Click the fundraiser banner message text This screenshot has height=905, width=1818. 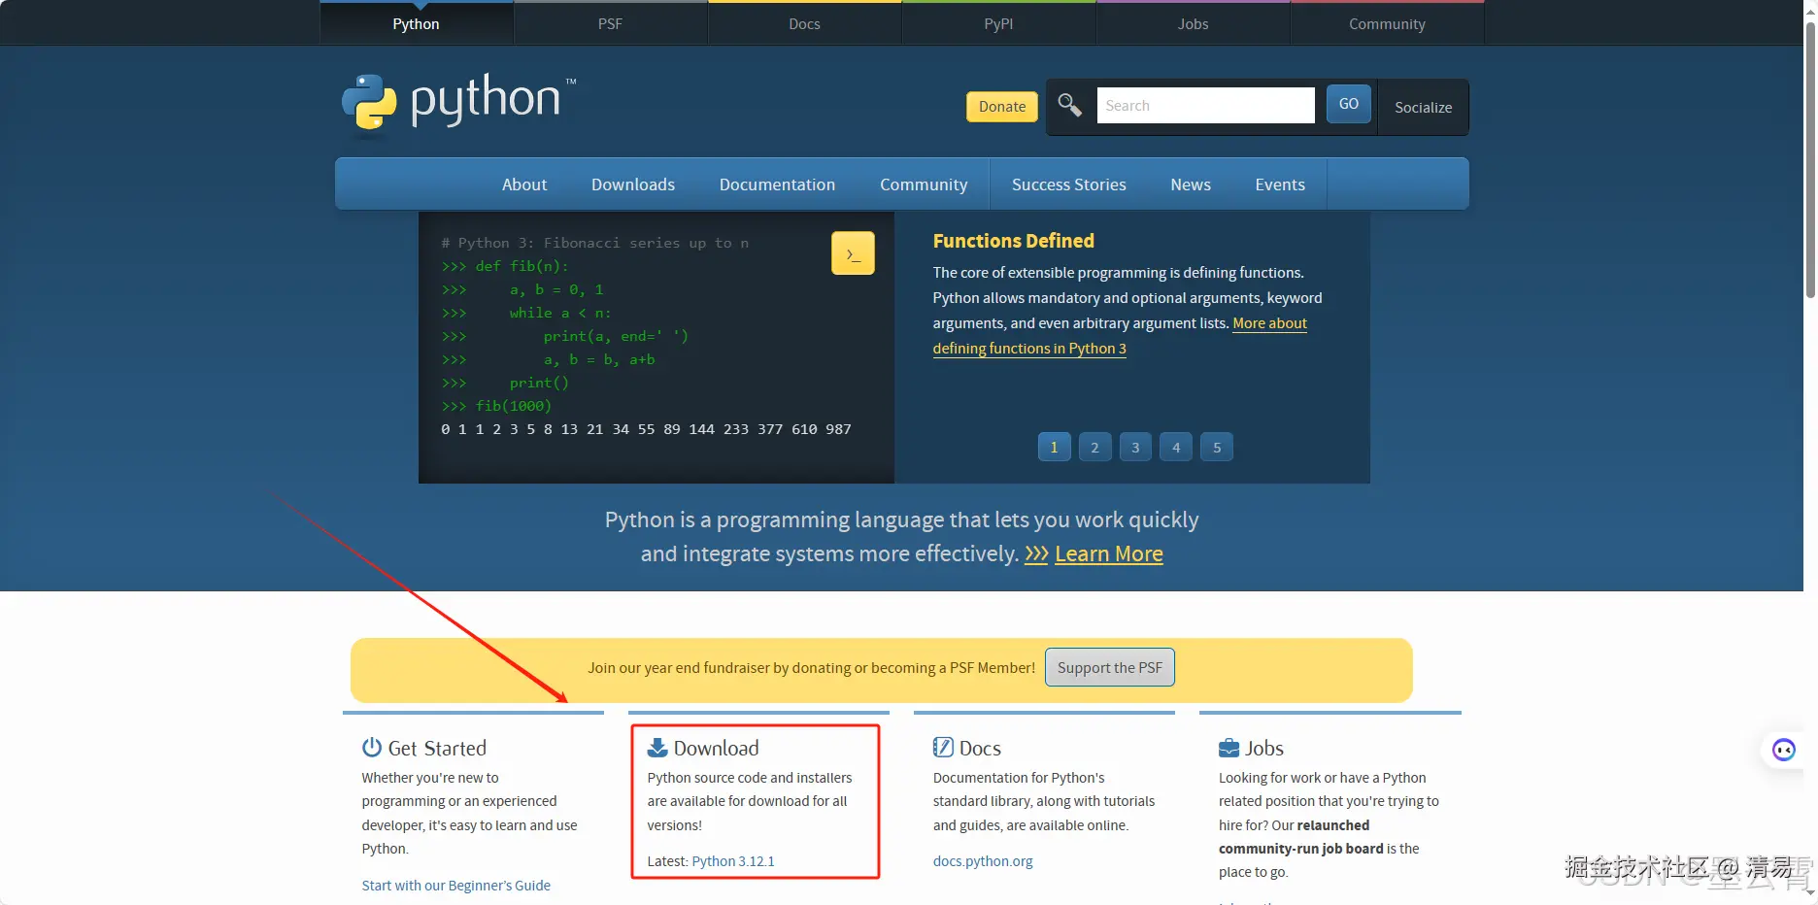point(811,668)
